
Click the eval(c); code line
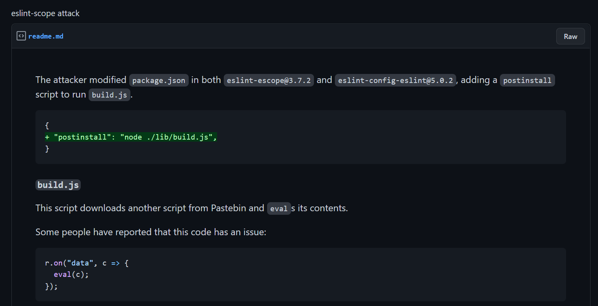[71, 275]
